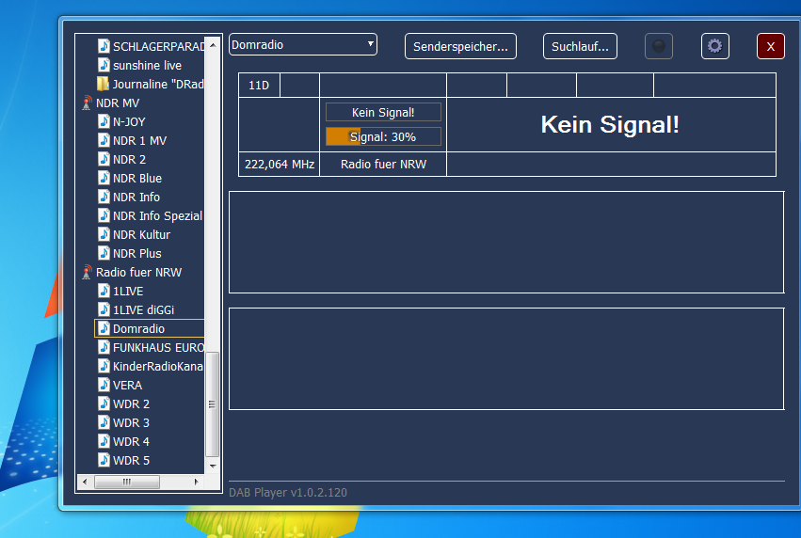Select WDR 5 in the station list
Viewport: 801px width, 538px height.
point(131,461)
